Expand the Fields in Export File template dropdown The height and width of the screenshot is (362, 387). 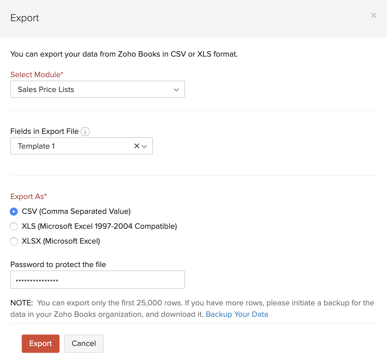(x=144, y=146)
